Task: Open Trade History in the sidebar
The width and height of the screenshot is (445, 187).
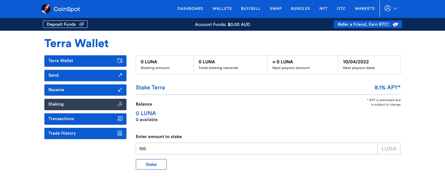Action: click(85, 133)
